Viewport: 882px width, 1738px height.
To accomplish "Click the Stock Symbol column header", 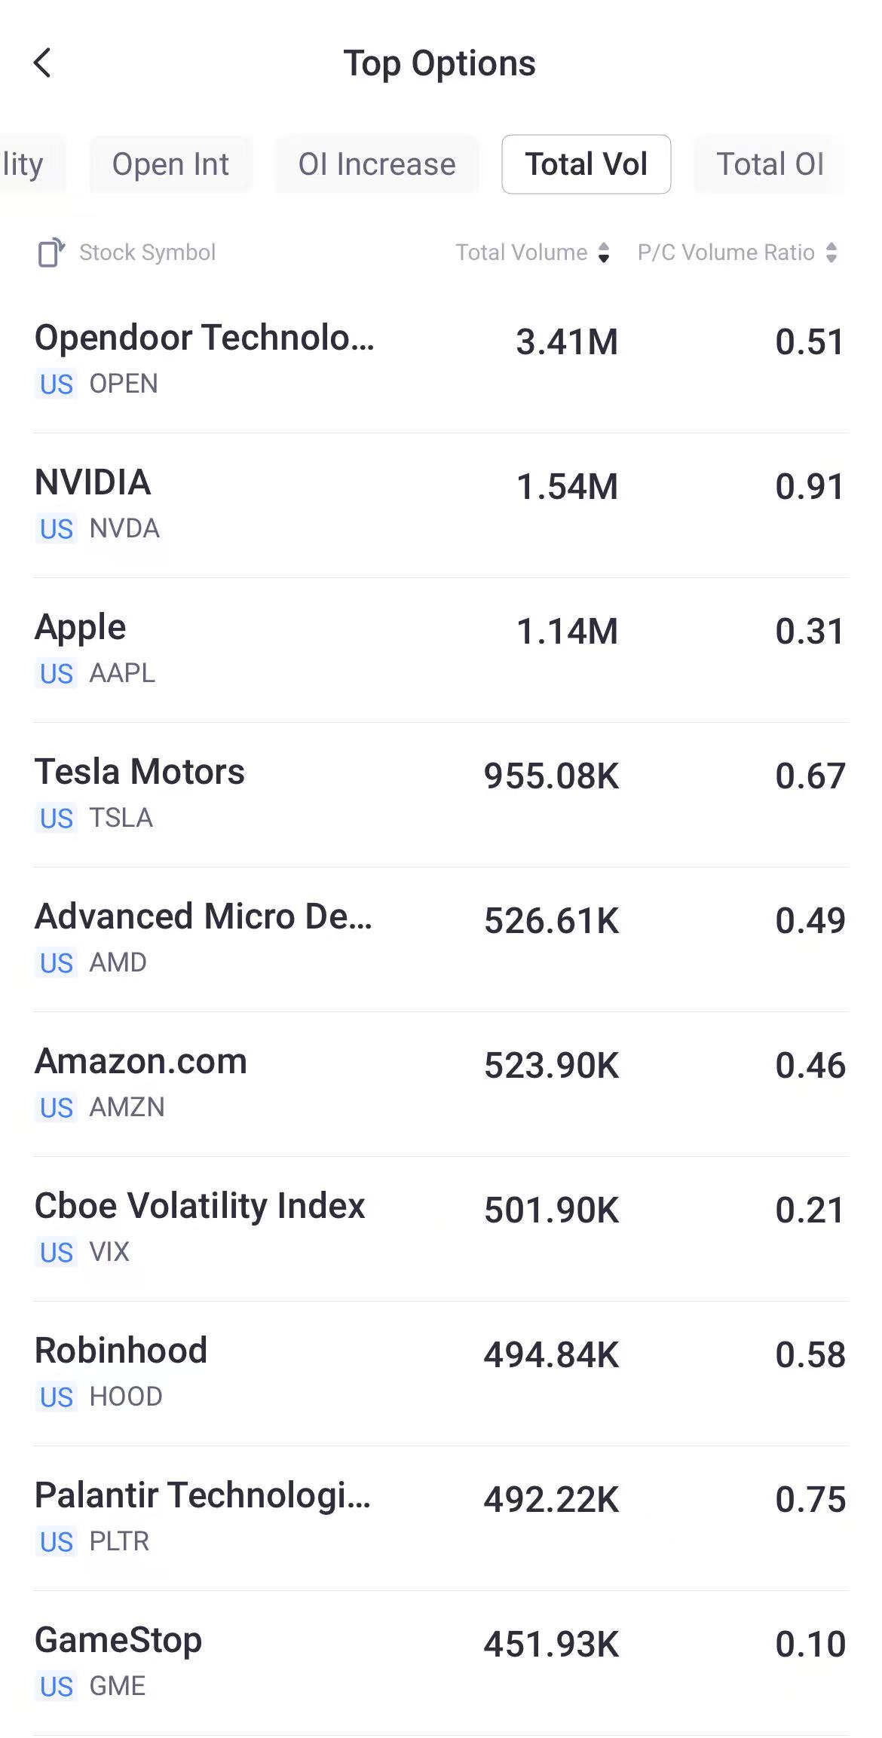I will tap(147, 252).
